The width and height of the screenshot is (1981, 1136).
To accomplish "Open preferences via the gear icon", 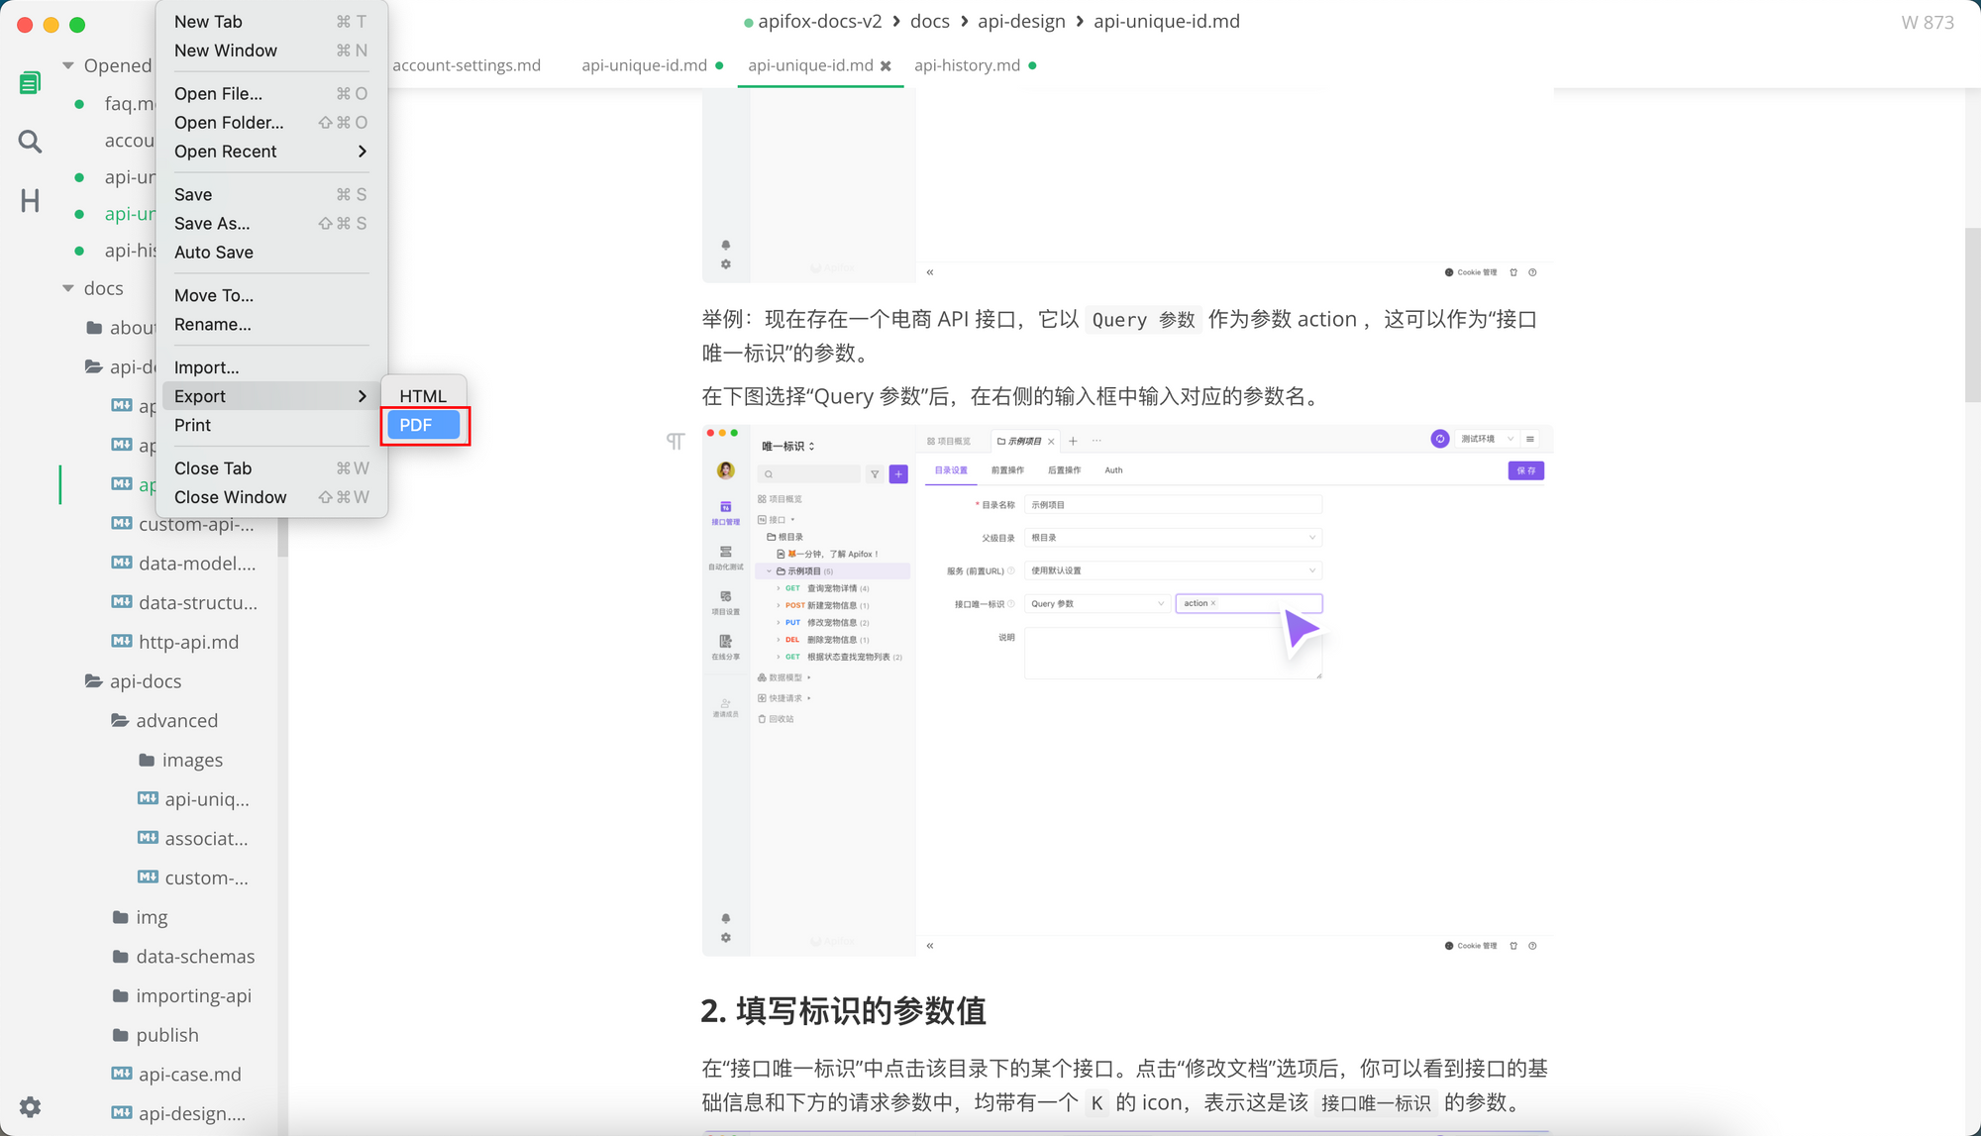I will tap(29, 1106).
